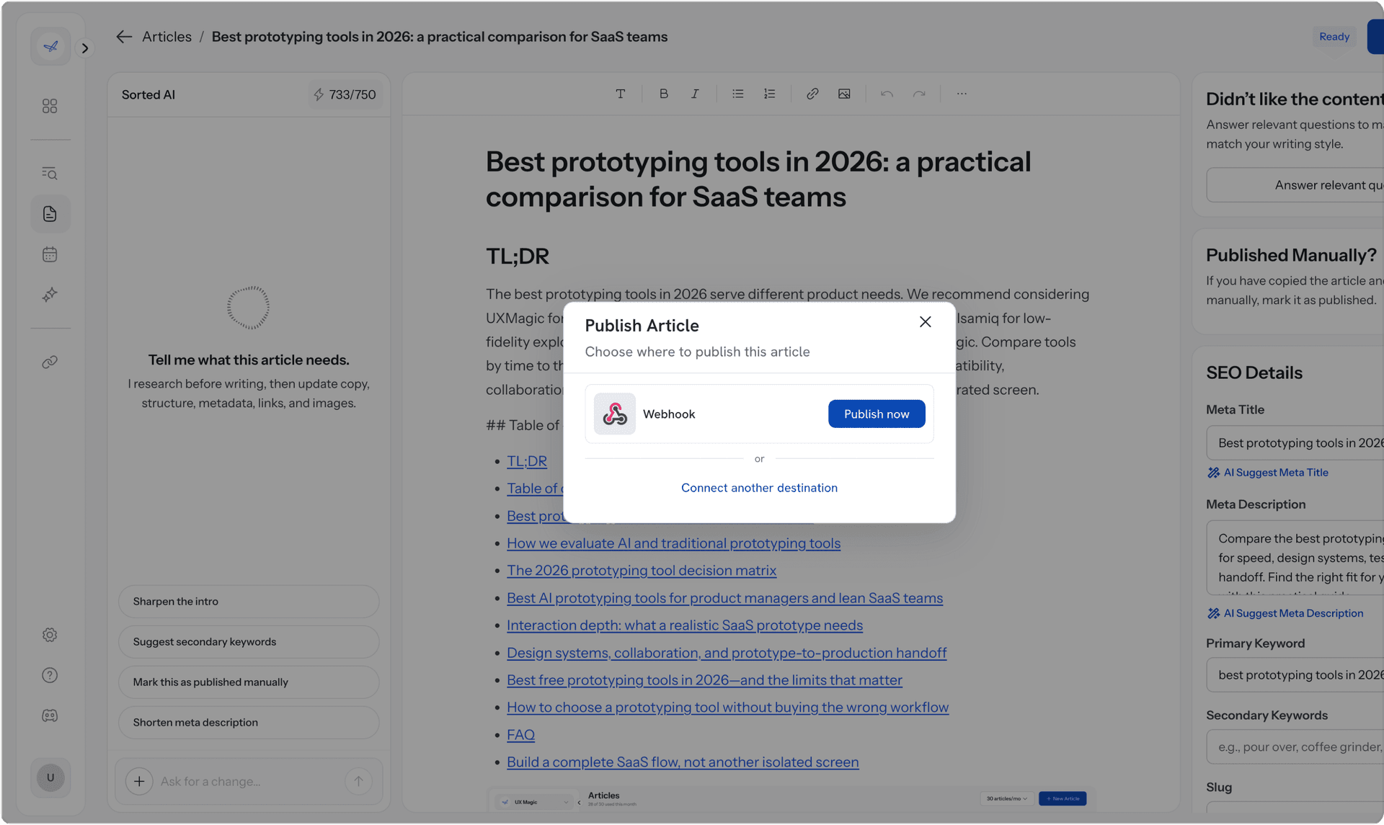Choose Mark this as published manually

(x=249, y=682)
